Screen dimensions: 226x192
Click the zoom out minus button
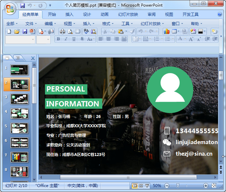pos(167,186)
